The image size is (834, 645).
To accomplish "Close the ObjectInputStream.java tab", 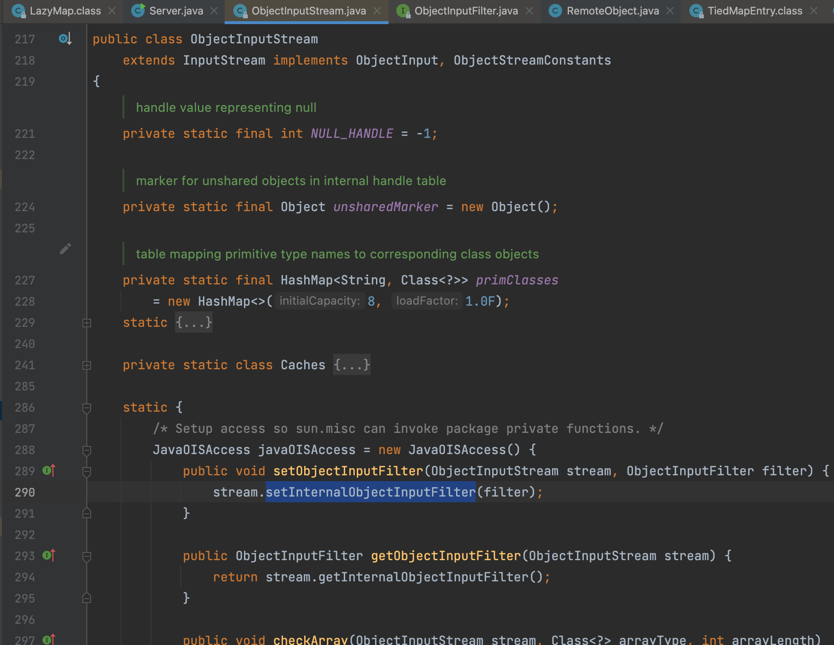I will pos(377,11).
